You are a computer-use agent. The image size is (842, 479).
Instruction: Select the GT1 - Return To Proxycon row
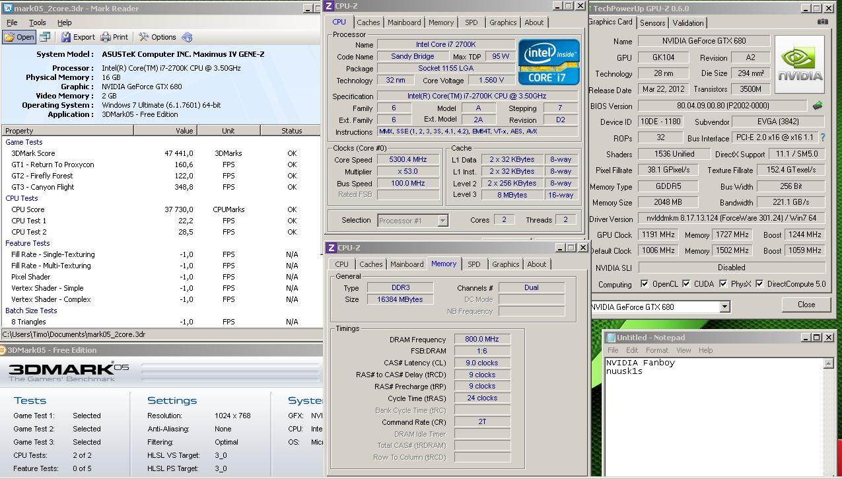(161, 165)
